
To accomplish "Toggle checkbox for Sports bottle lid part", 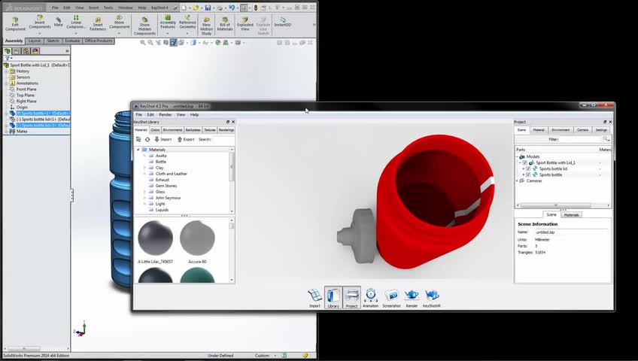I will (528, 168).
